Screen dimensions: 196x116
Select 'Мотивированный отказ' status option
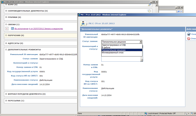pyautogui.click(x=122, y=53)
